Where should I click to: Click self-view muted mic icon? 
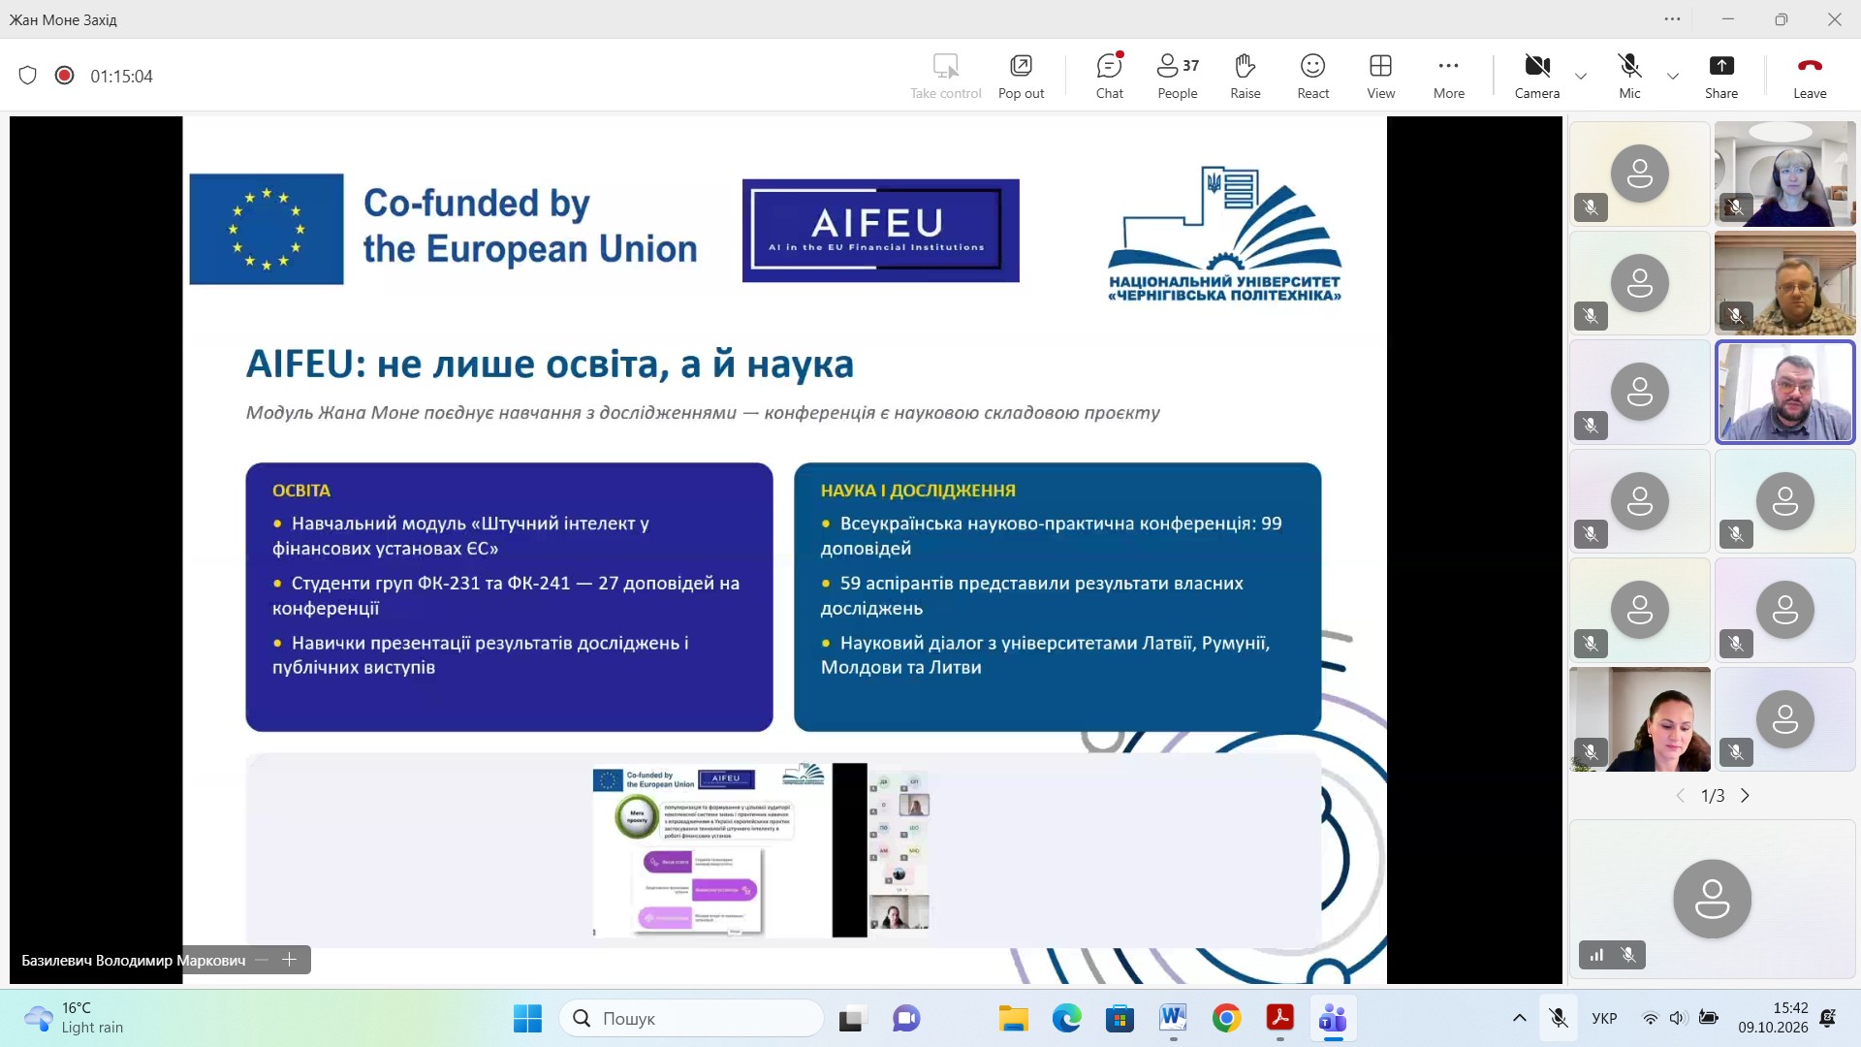tap(1628, 955)
